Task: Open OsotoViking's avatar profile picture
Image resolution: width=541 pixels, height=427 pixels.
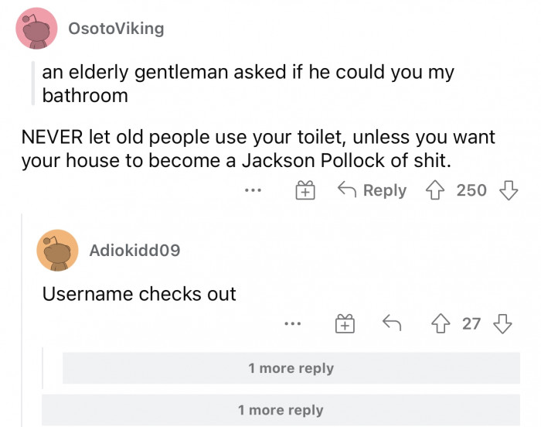Action: 36,29
